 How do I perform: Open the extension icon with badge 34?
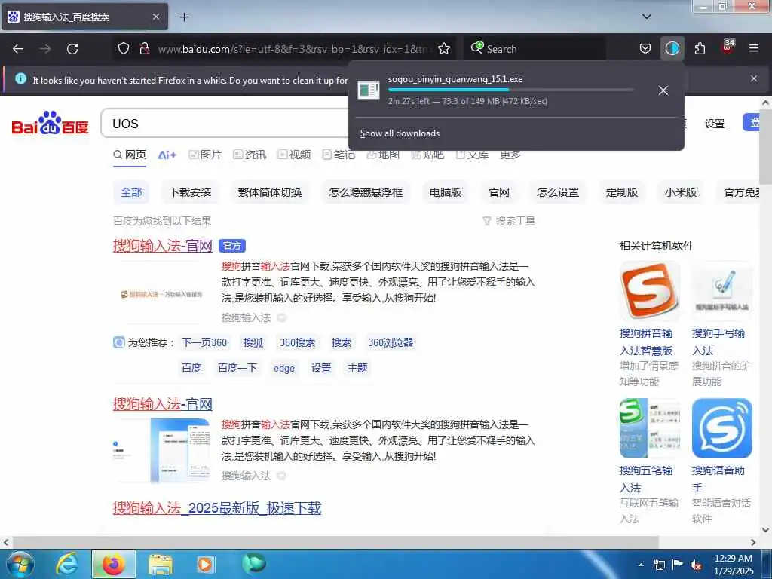(x=728, y=47)
